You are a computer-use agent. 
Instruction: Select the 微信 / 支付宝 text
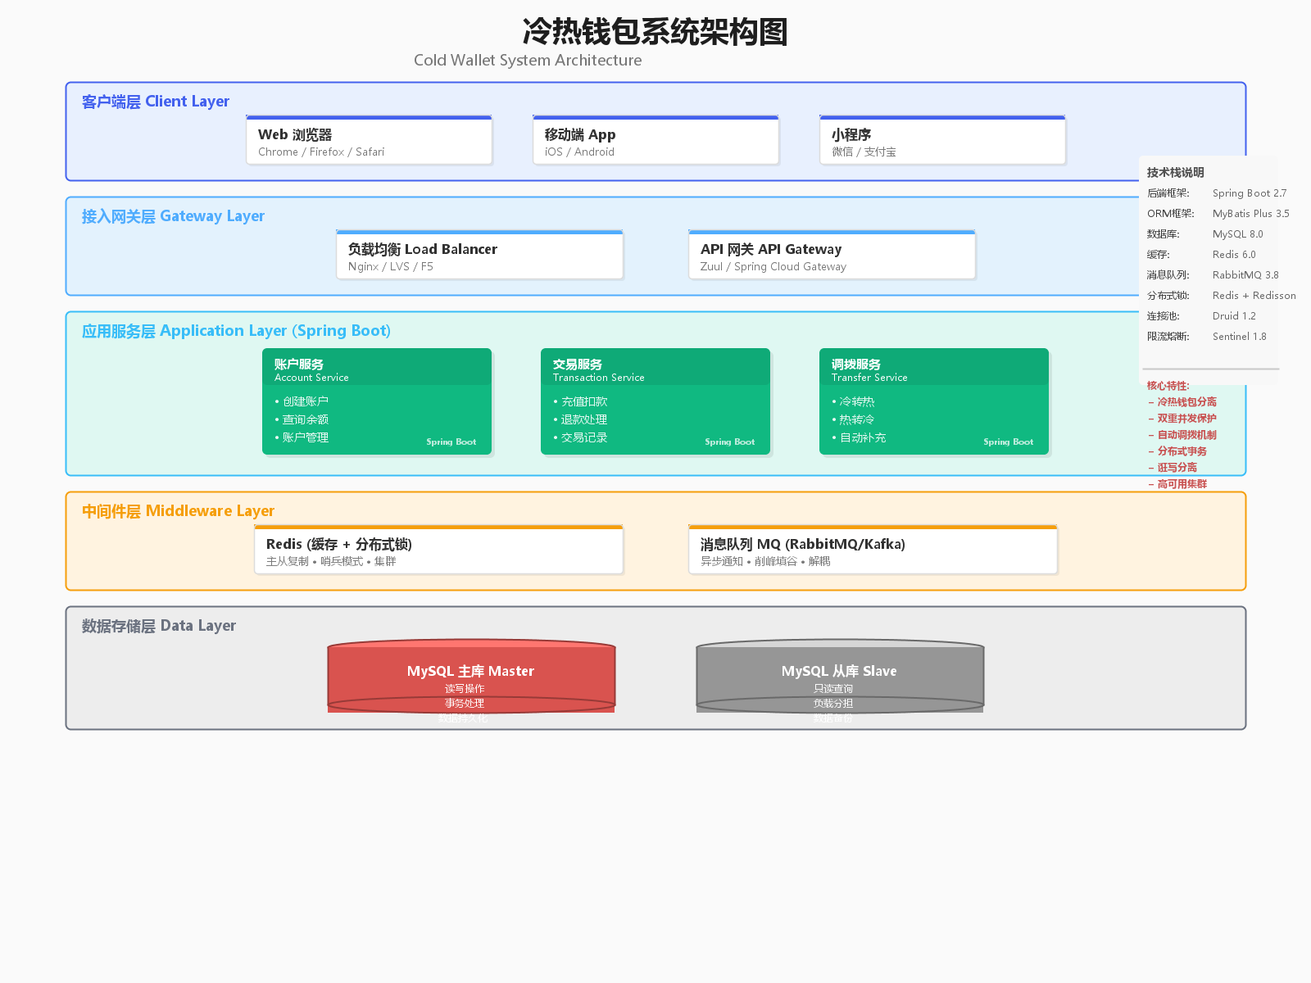pos(864,152)
